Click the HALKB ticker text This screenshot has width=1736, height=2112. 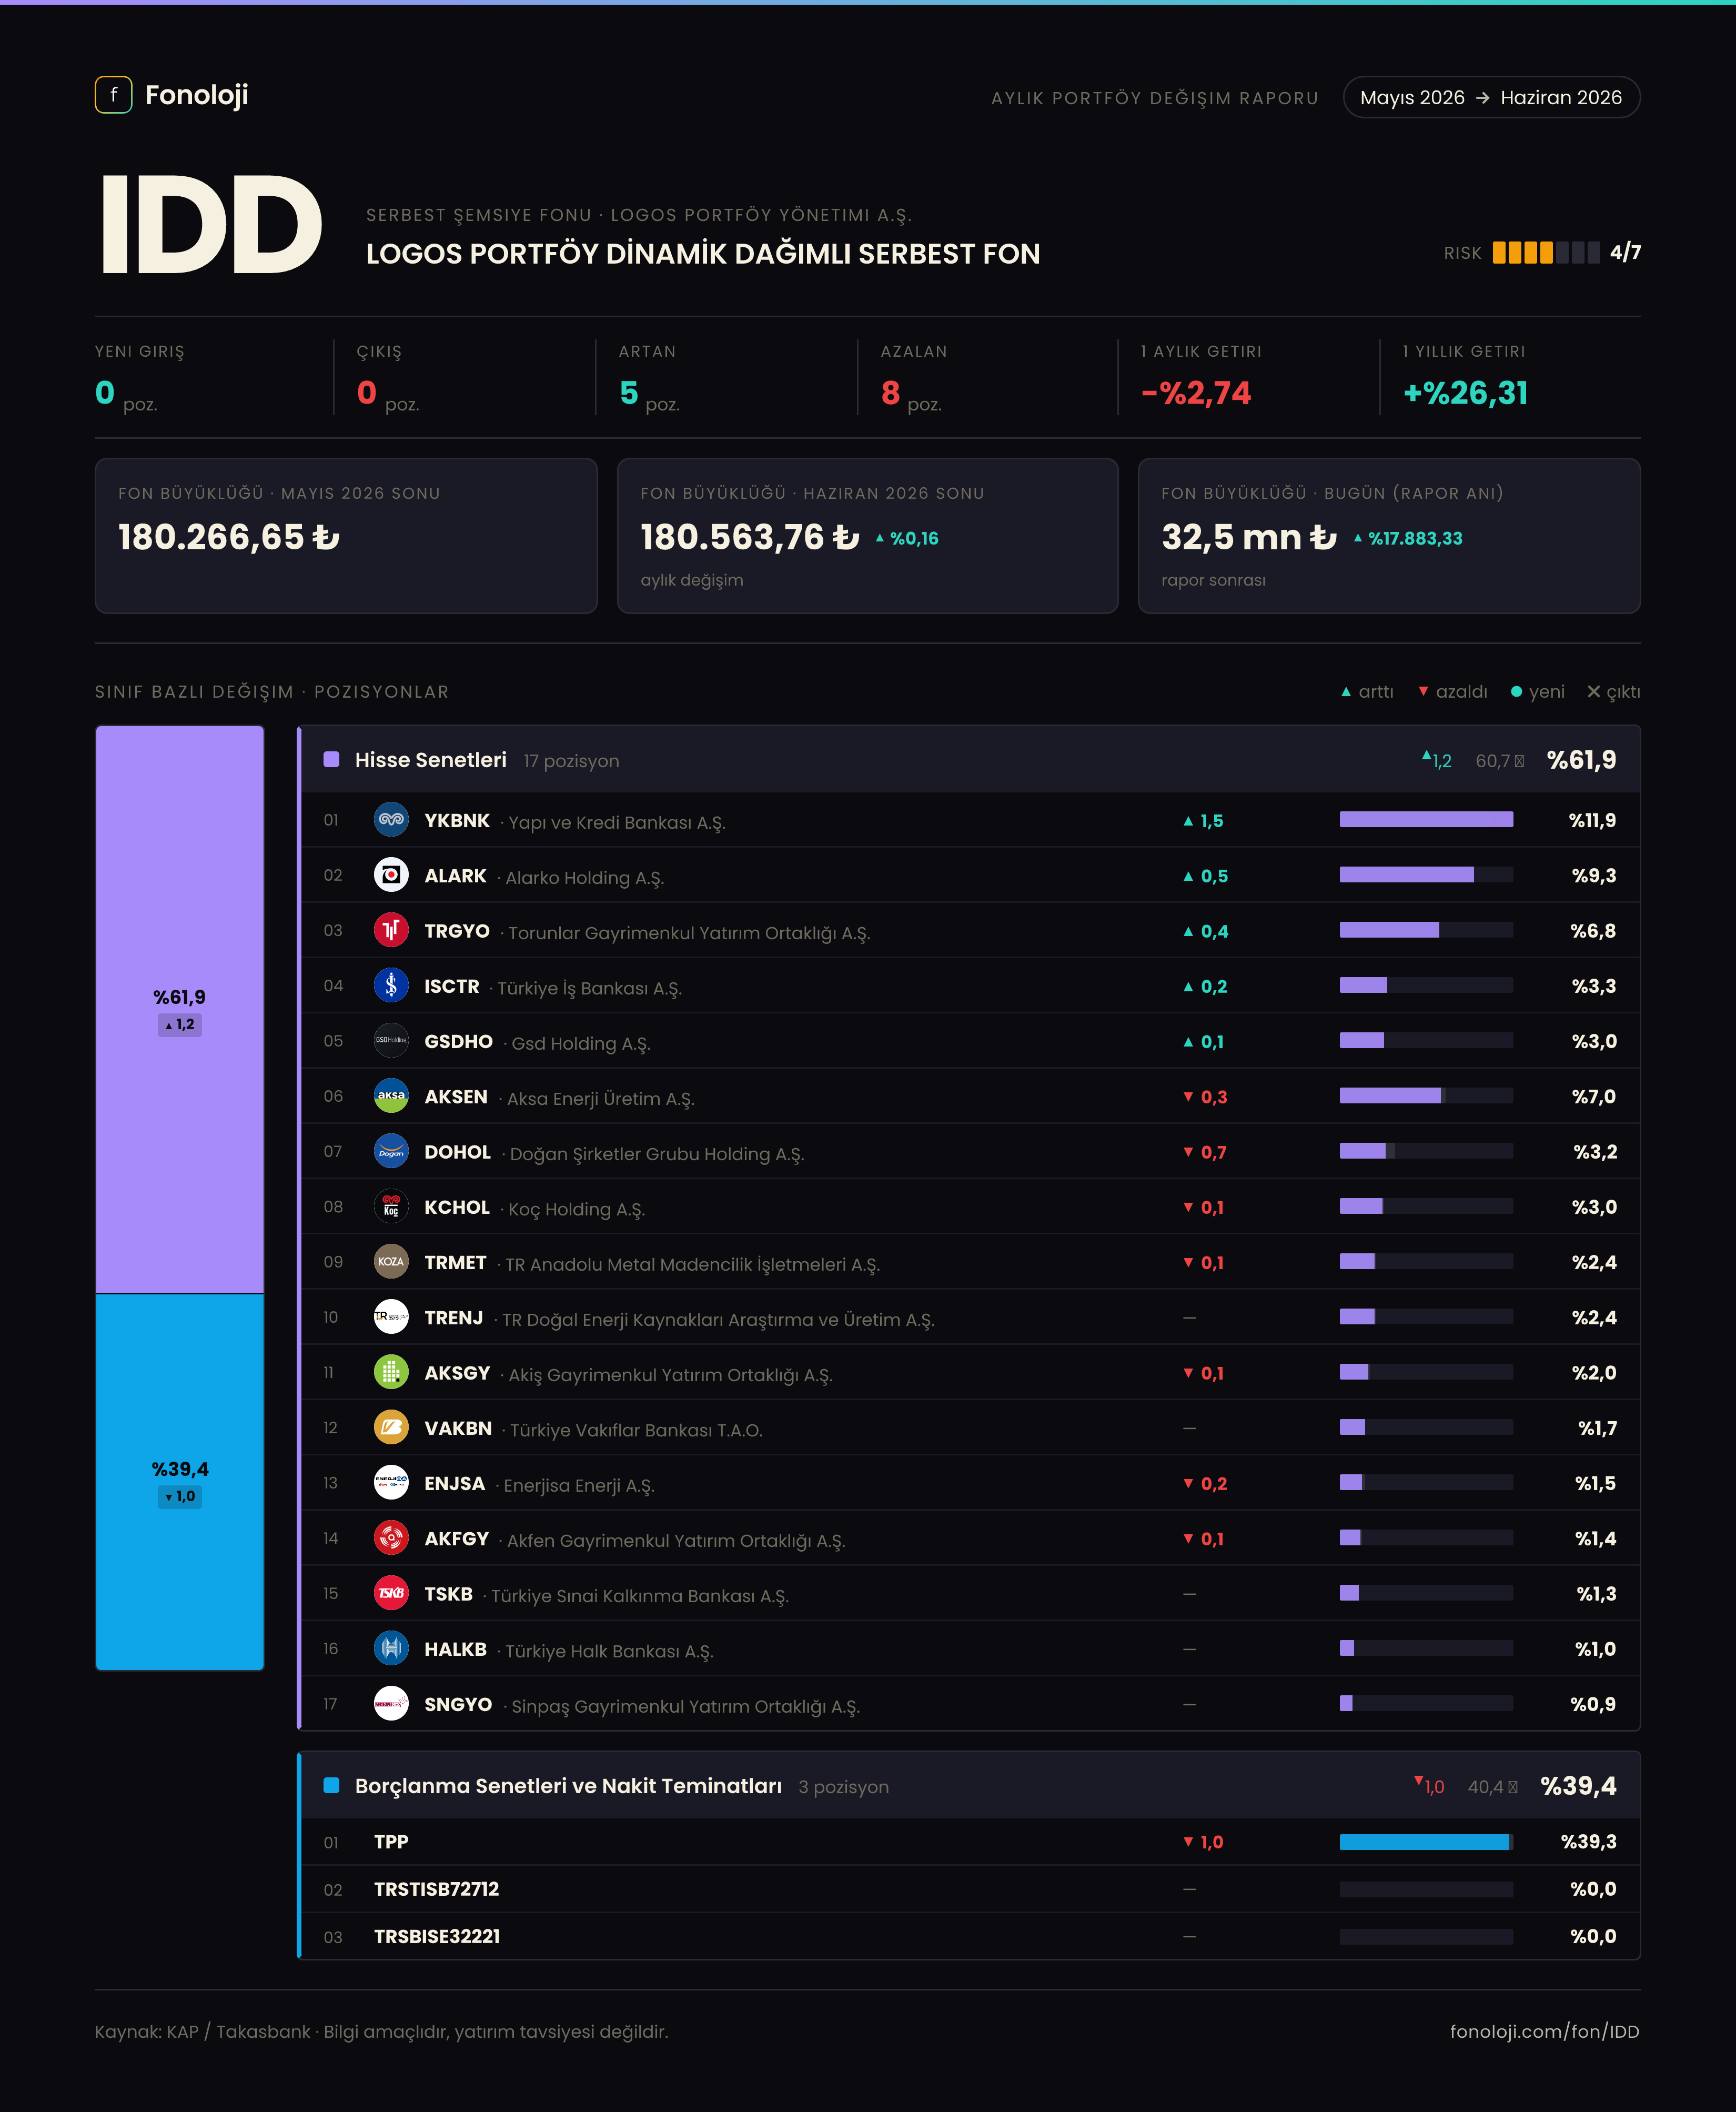coord(455,1649)
